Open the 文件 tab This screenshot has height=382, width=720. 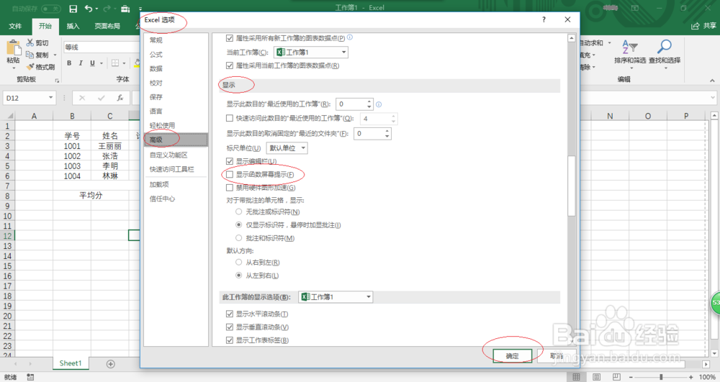click(x=15, y=26)
